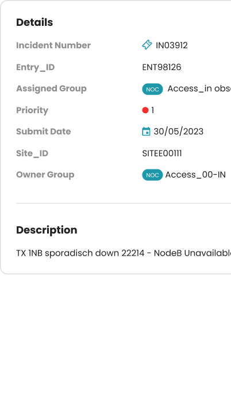This screenshot has width=231, height=398.
Task: Click the Owner Group field label
Action: pos(45,175)
